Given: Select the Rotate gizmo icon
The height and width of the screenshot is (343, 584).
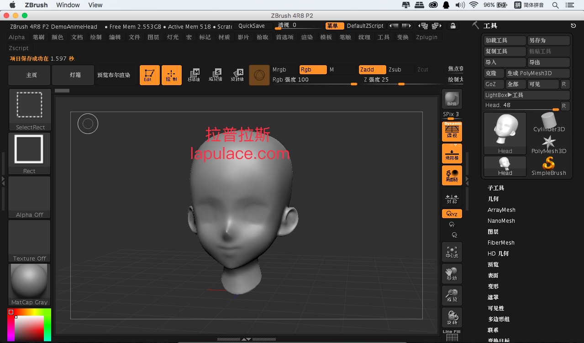Looking at the screenshot, I should pos(237,75).
